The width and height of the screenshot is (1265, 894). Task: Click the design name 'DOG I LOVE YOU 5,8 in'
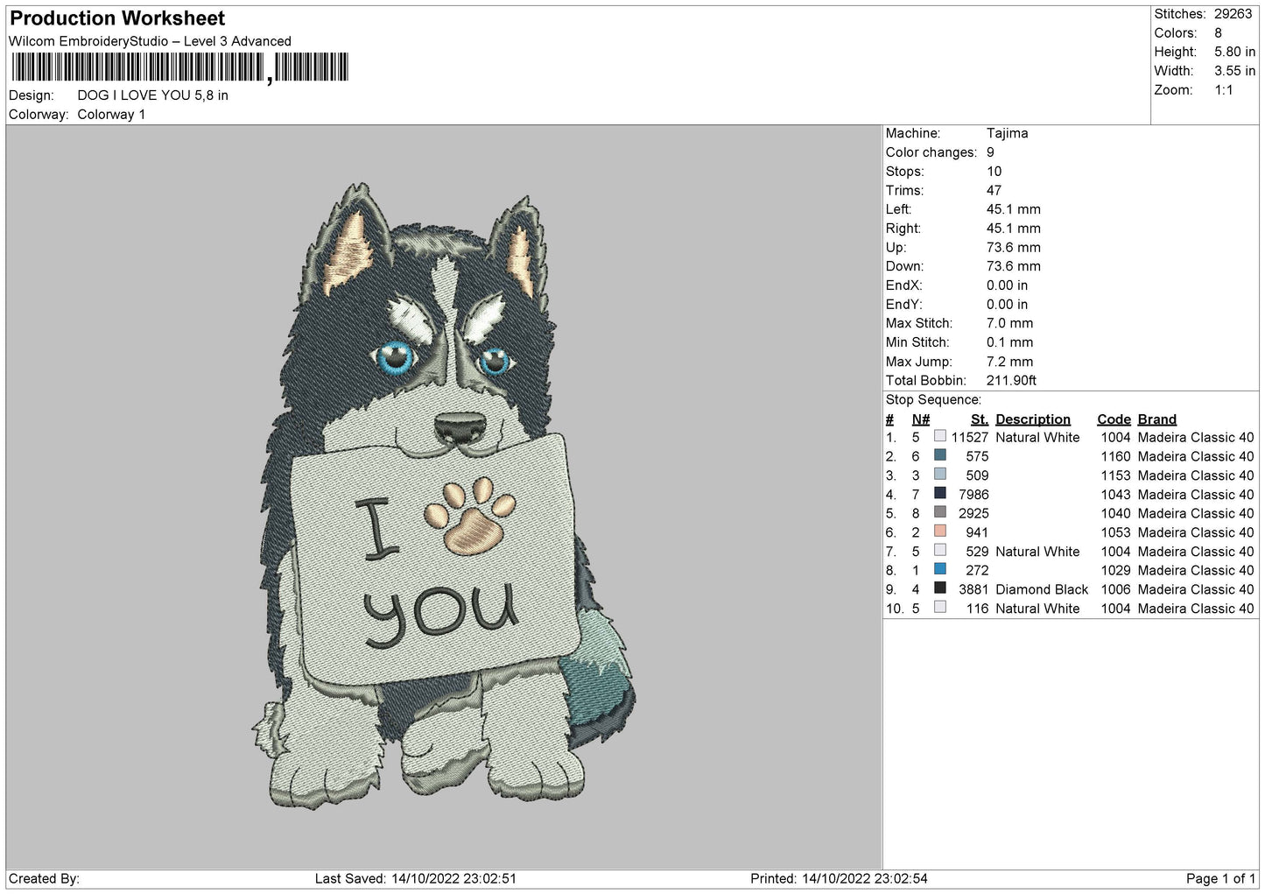[x=152, y=95]
